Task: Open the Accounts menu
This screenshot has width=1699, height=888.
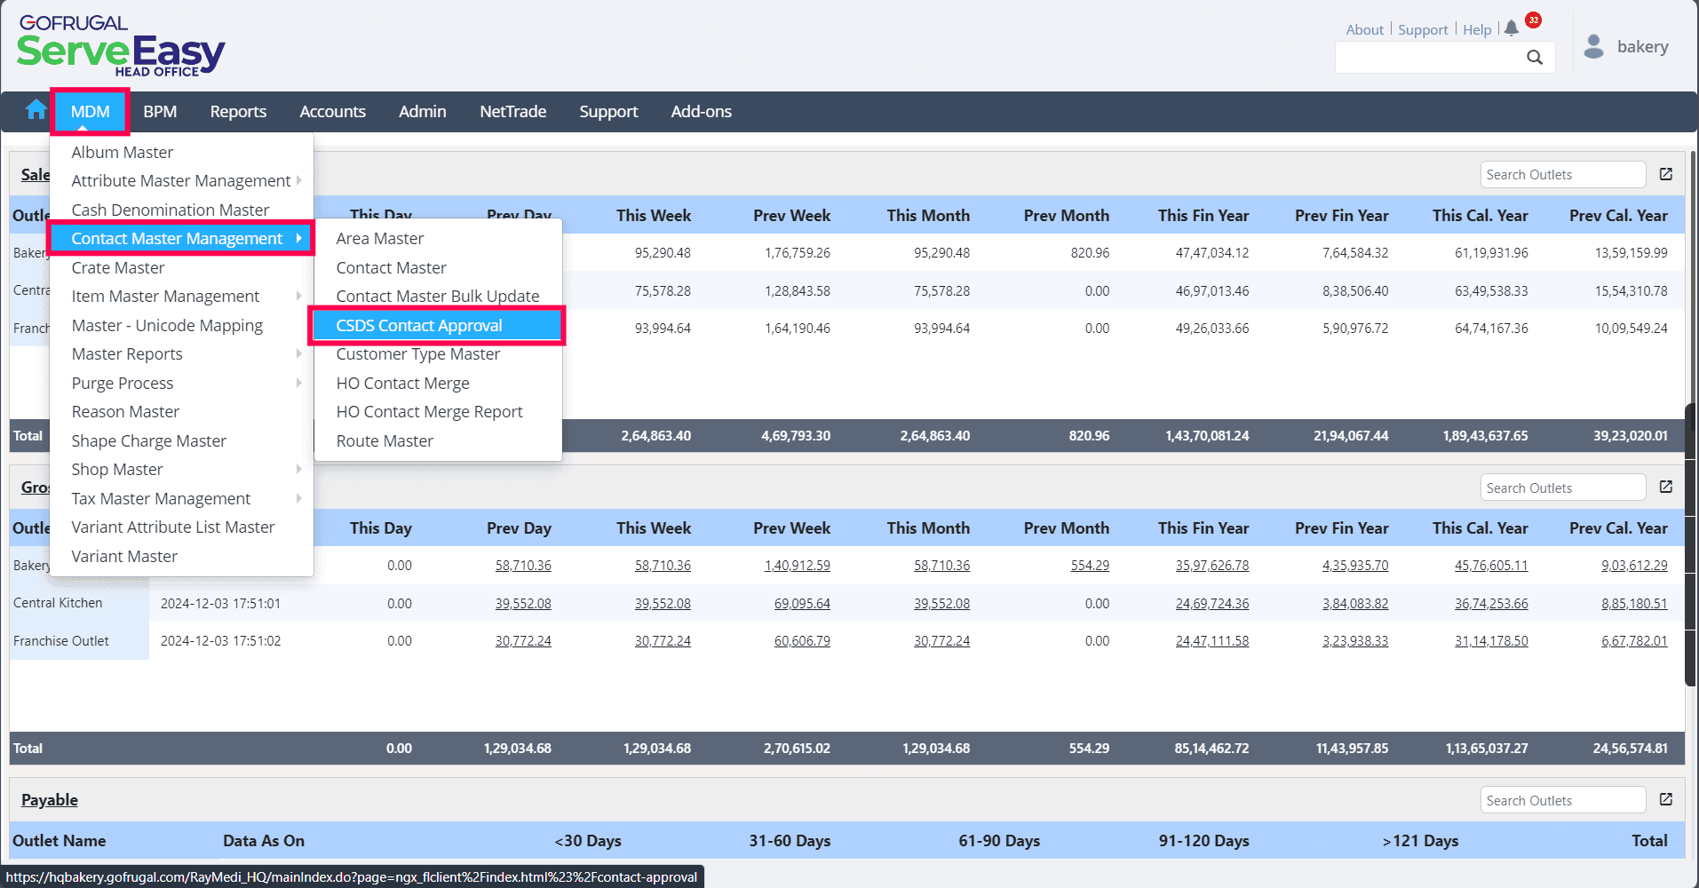Action: (x=332, y=111)
